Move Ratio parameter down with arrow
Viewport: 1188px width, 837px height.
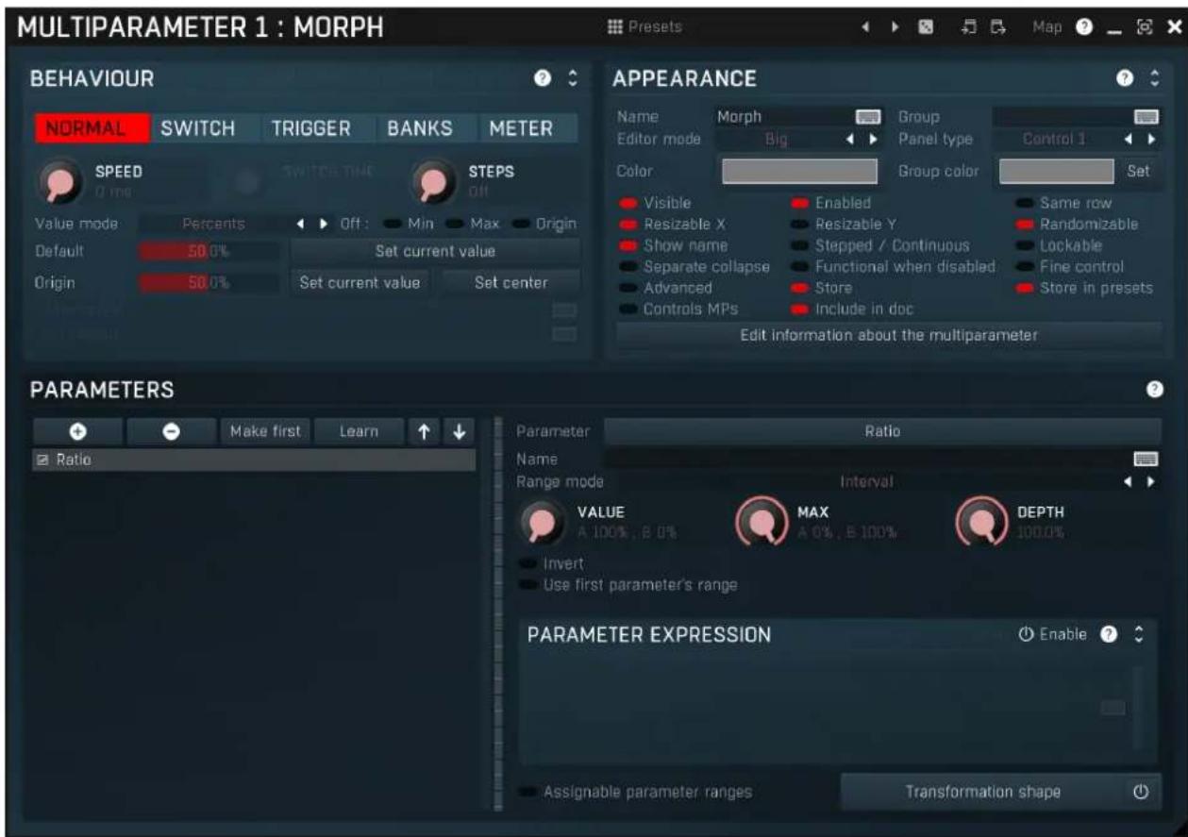pos(459,431)
